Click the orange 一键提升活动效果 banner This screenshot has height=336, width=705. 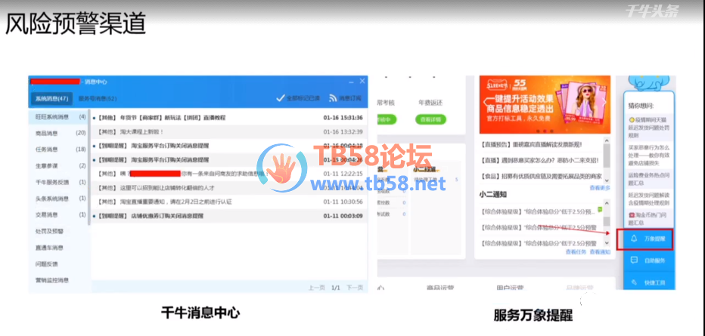tap(545, 104)
